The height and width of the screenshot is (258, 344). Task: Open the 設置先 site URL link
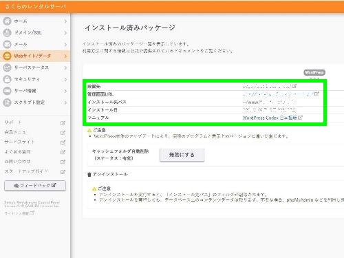tap(267, 87)
